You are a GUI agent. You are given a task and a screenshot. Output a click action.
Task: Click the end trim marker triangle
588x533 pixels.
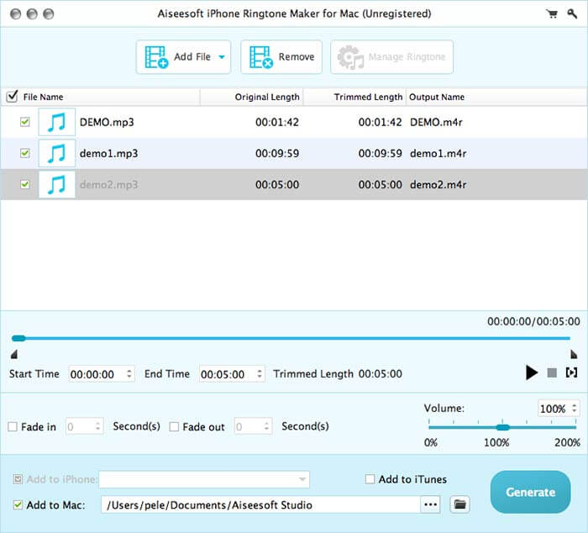(574, 354)
